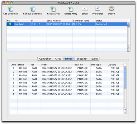Switch to the Array tab

pyautogui.click(x=58, y=59)
